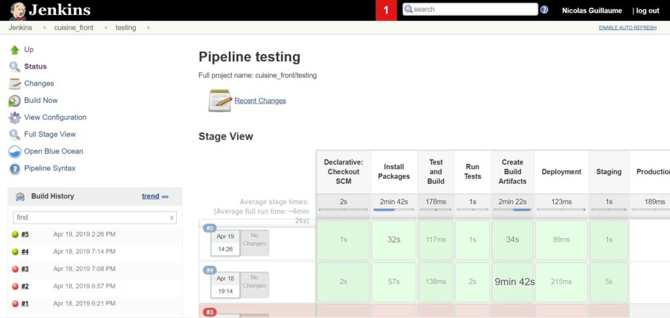Click the View Configuration gear icon

(14, 118)
